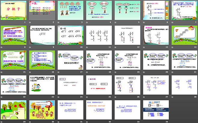Screen dimensions: 198x123
Task: Select slide 22 thumbnail
Action: coord(13,85)
